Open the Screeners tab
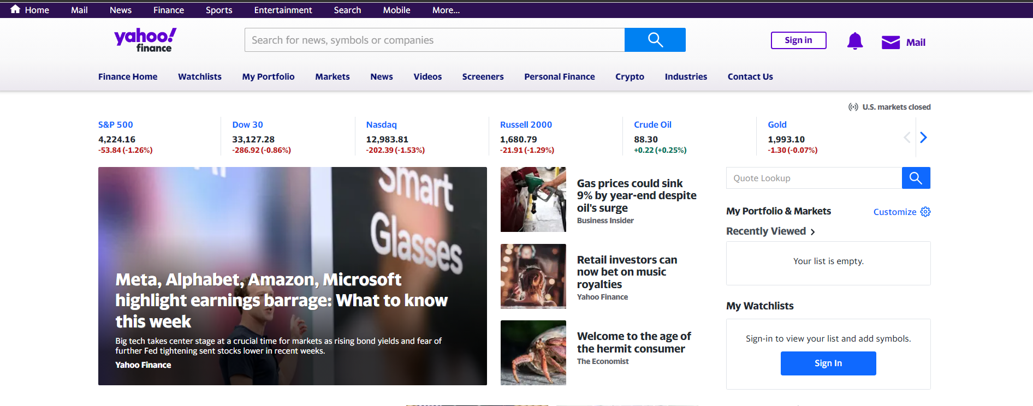 [x=483, y=76]
